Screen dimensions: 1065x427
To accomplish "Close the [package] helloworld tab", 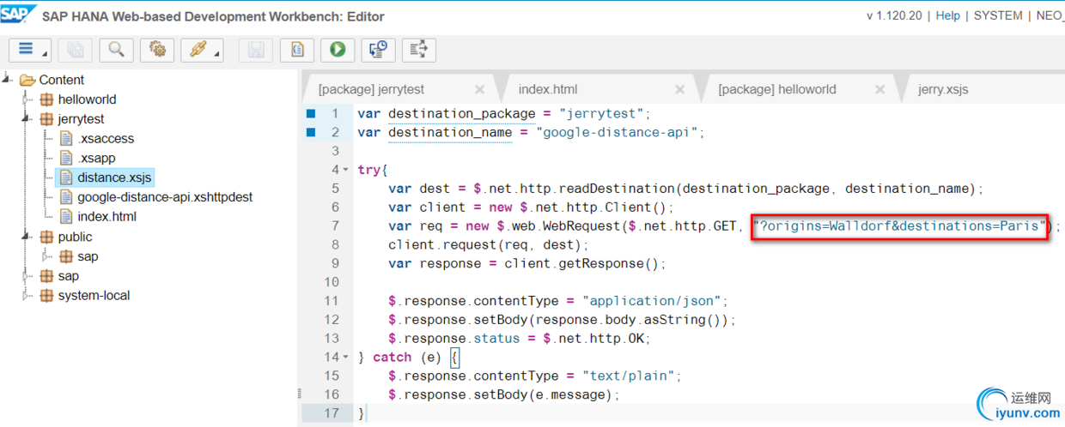I will tap(879, 89).
